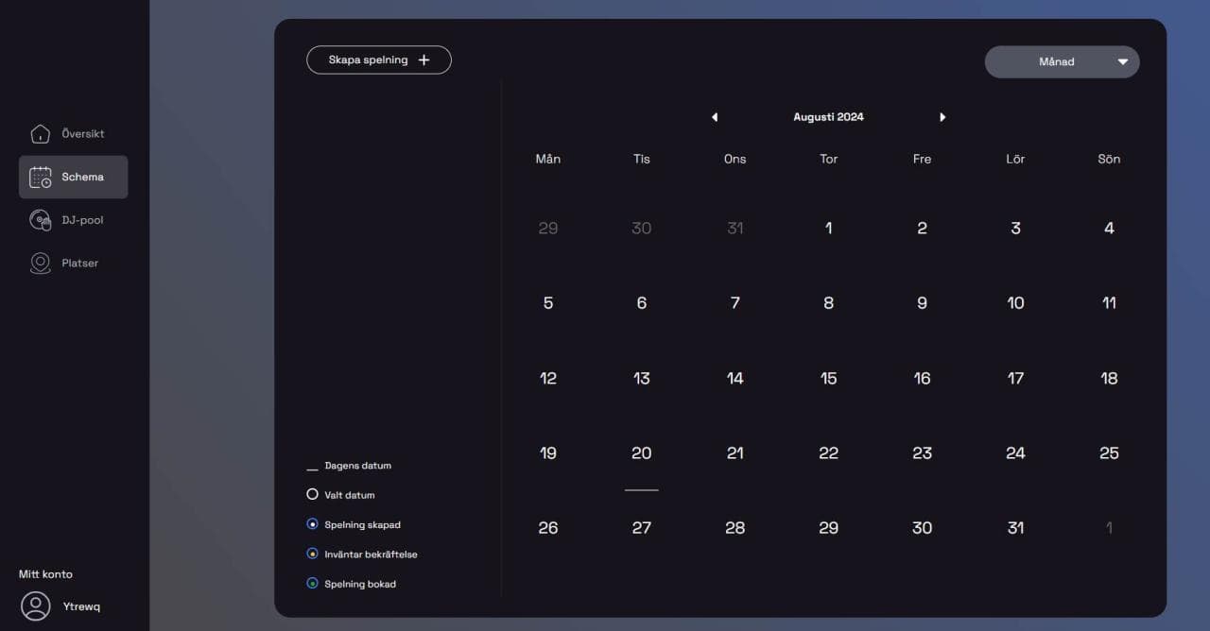Select the Schema calendar icon
Viewport: 1210px width, 631px height.
click(41, 178)
